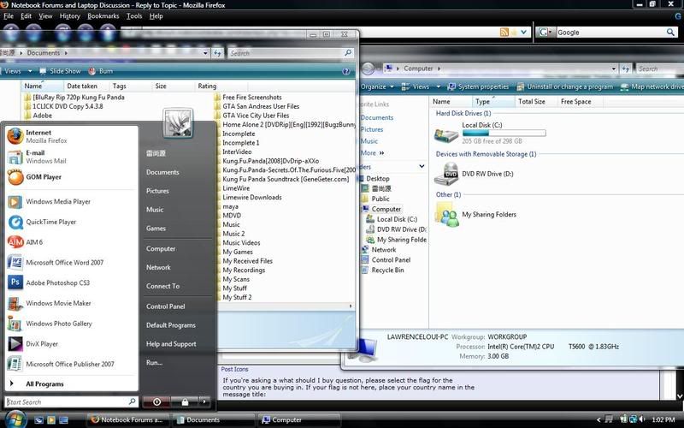The width and height of the screenshot is (684, 428).
Task: Open Firefox Help menu
Action: pos(156,16)
